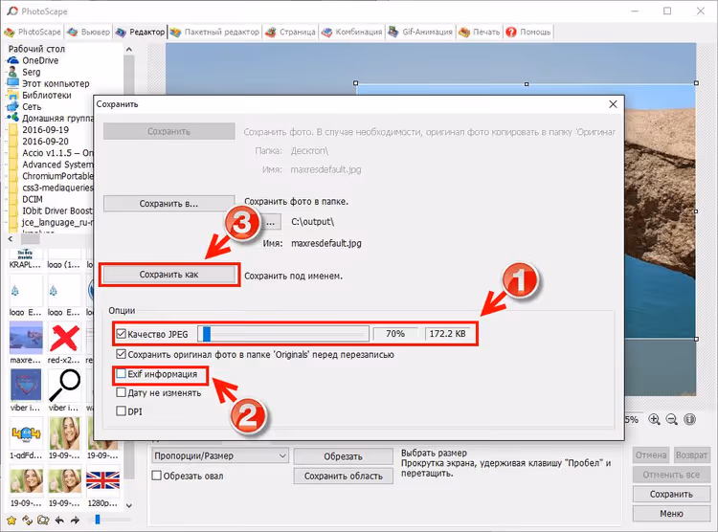Click the Помощь question mark icon

tap(511, 32)
